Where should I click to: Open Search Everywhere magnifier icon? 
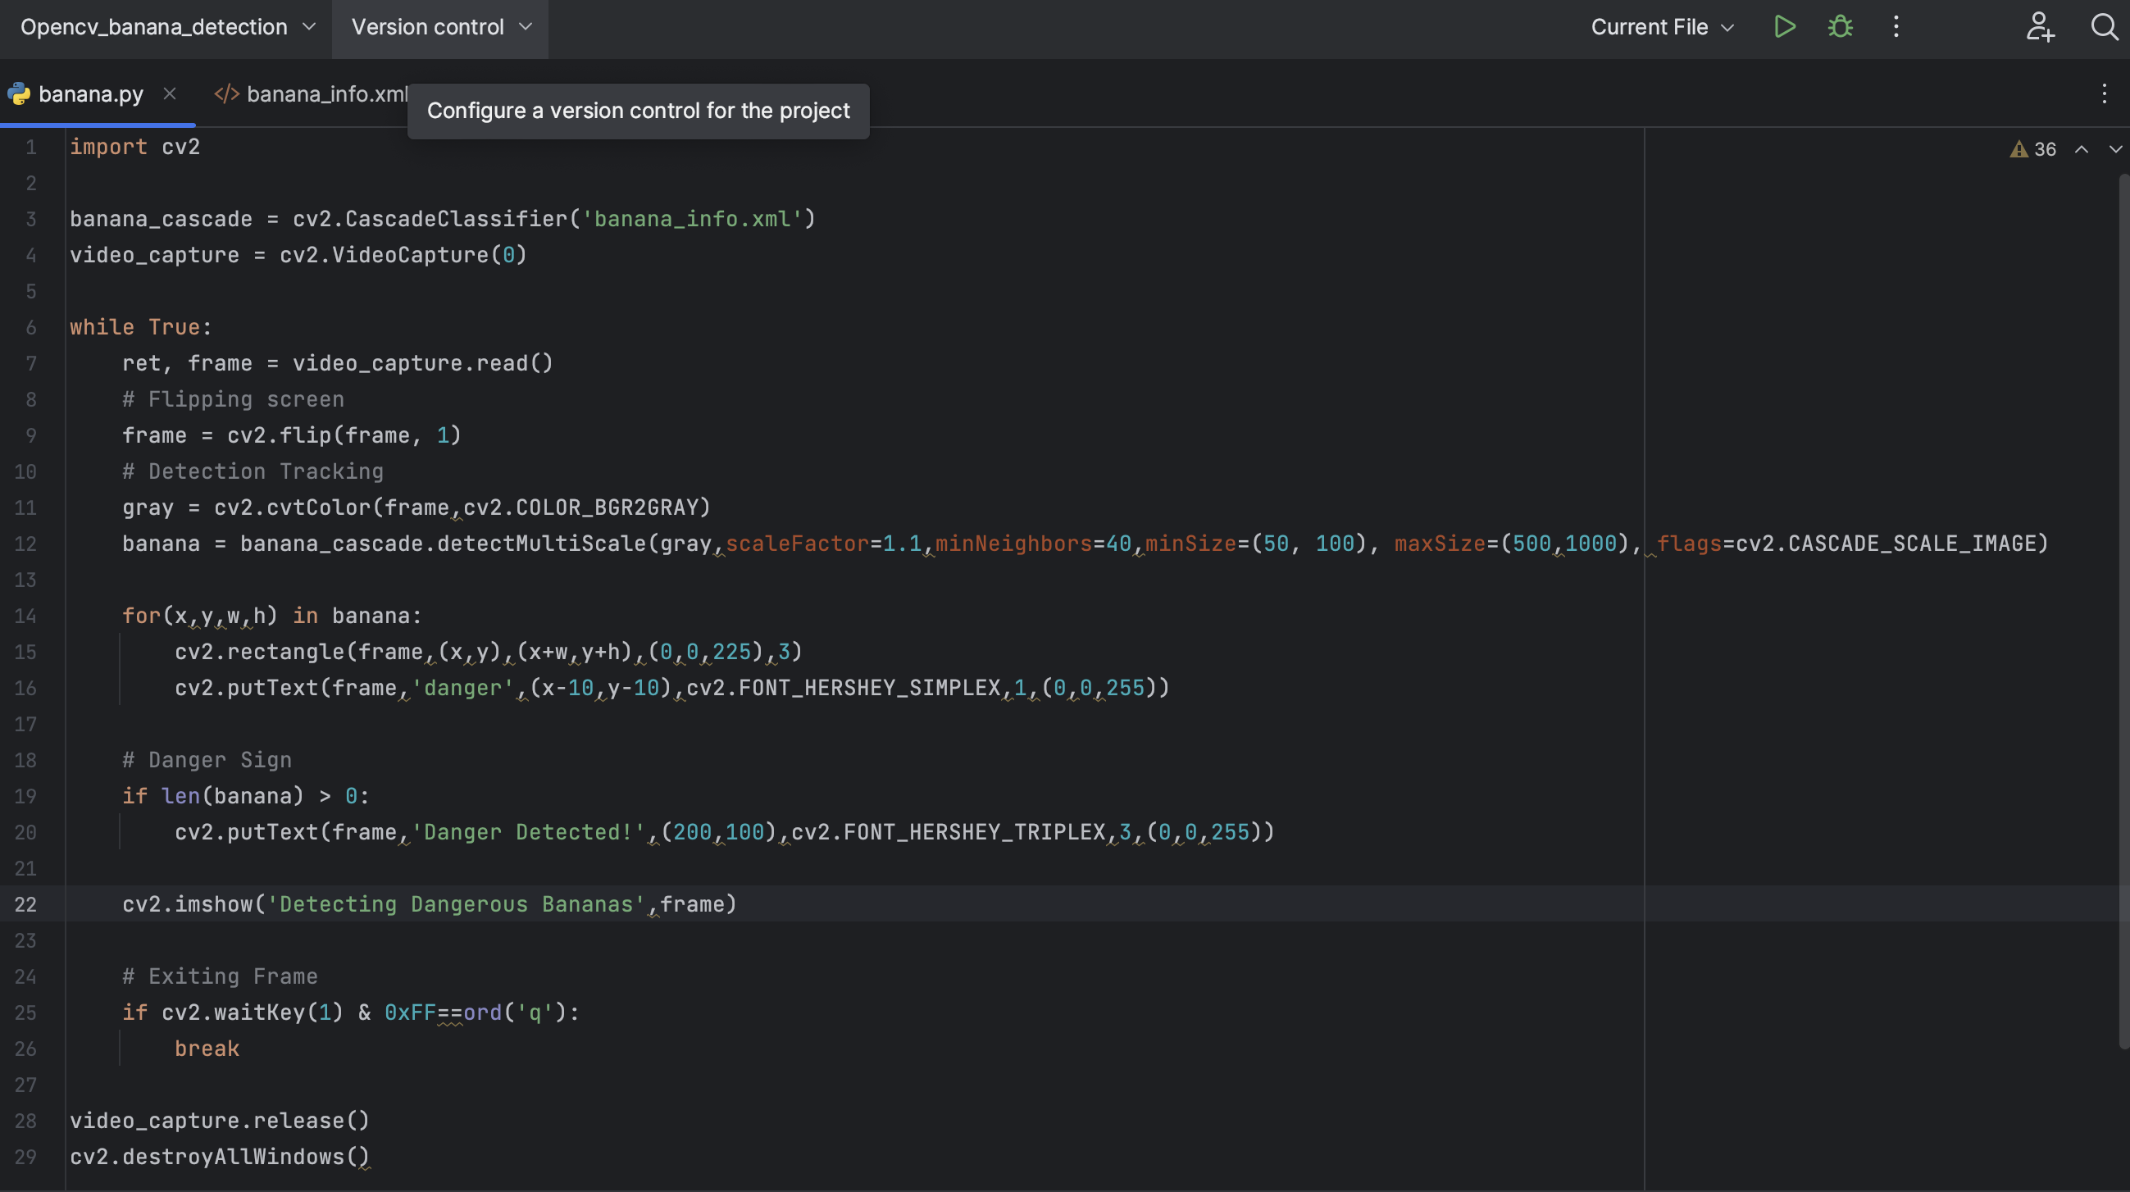click(x=2103, y=27)
